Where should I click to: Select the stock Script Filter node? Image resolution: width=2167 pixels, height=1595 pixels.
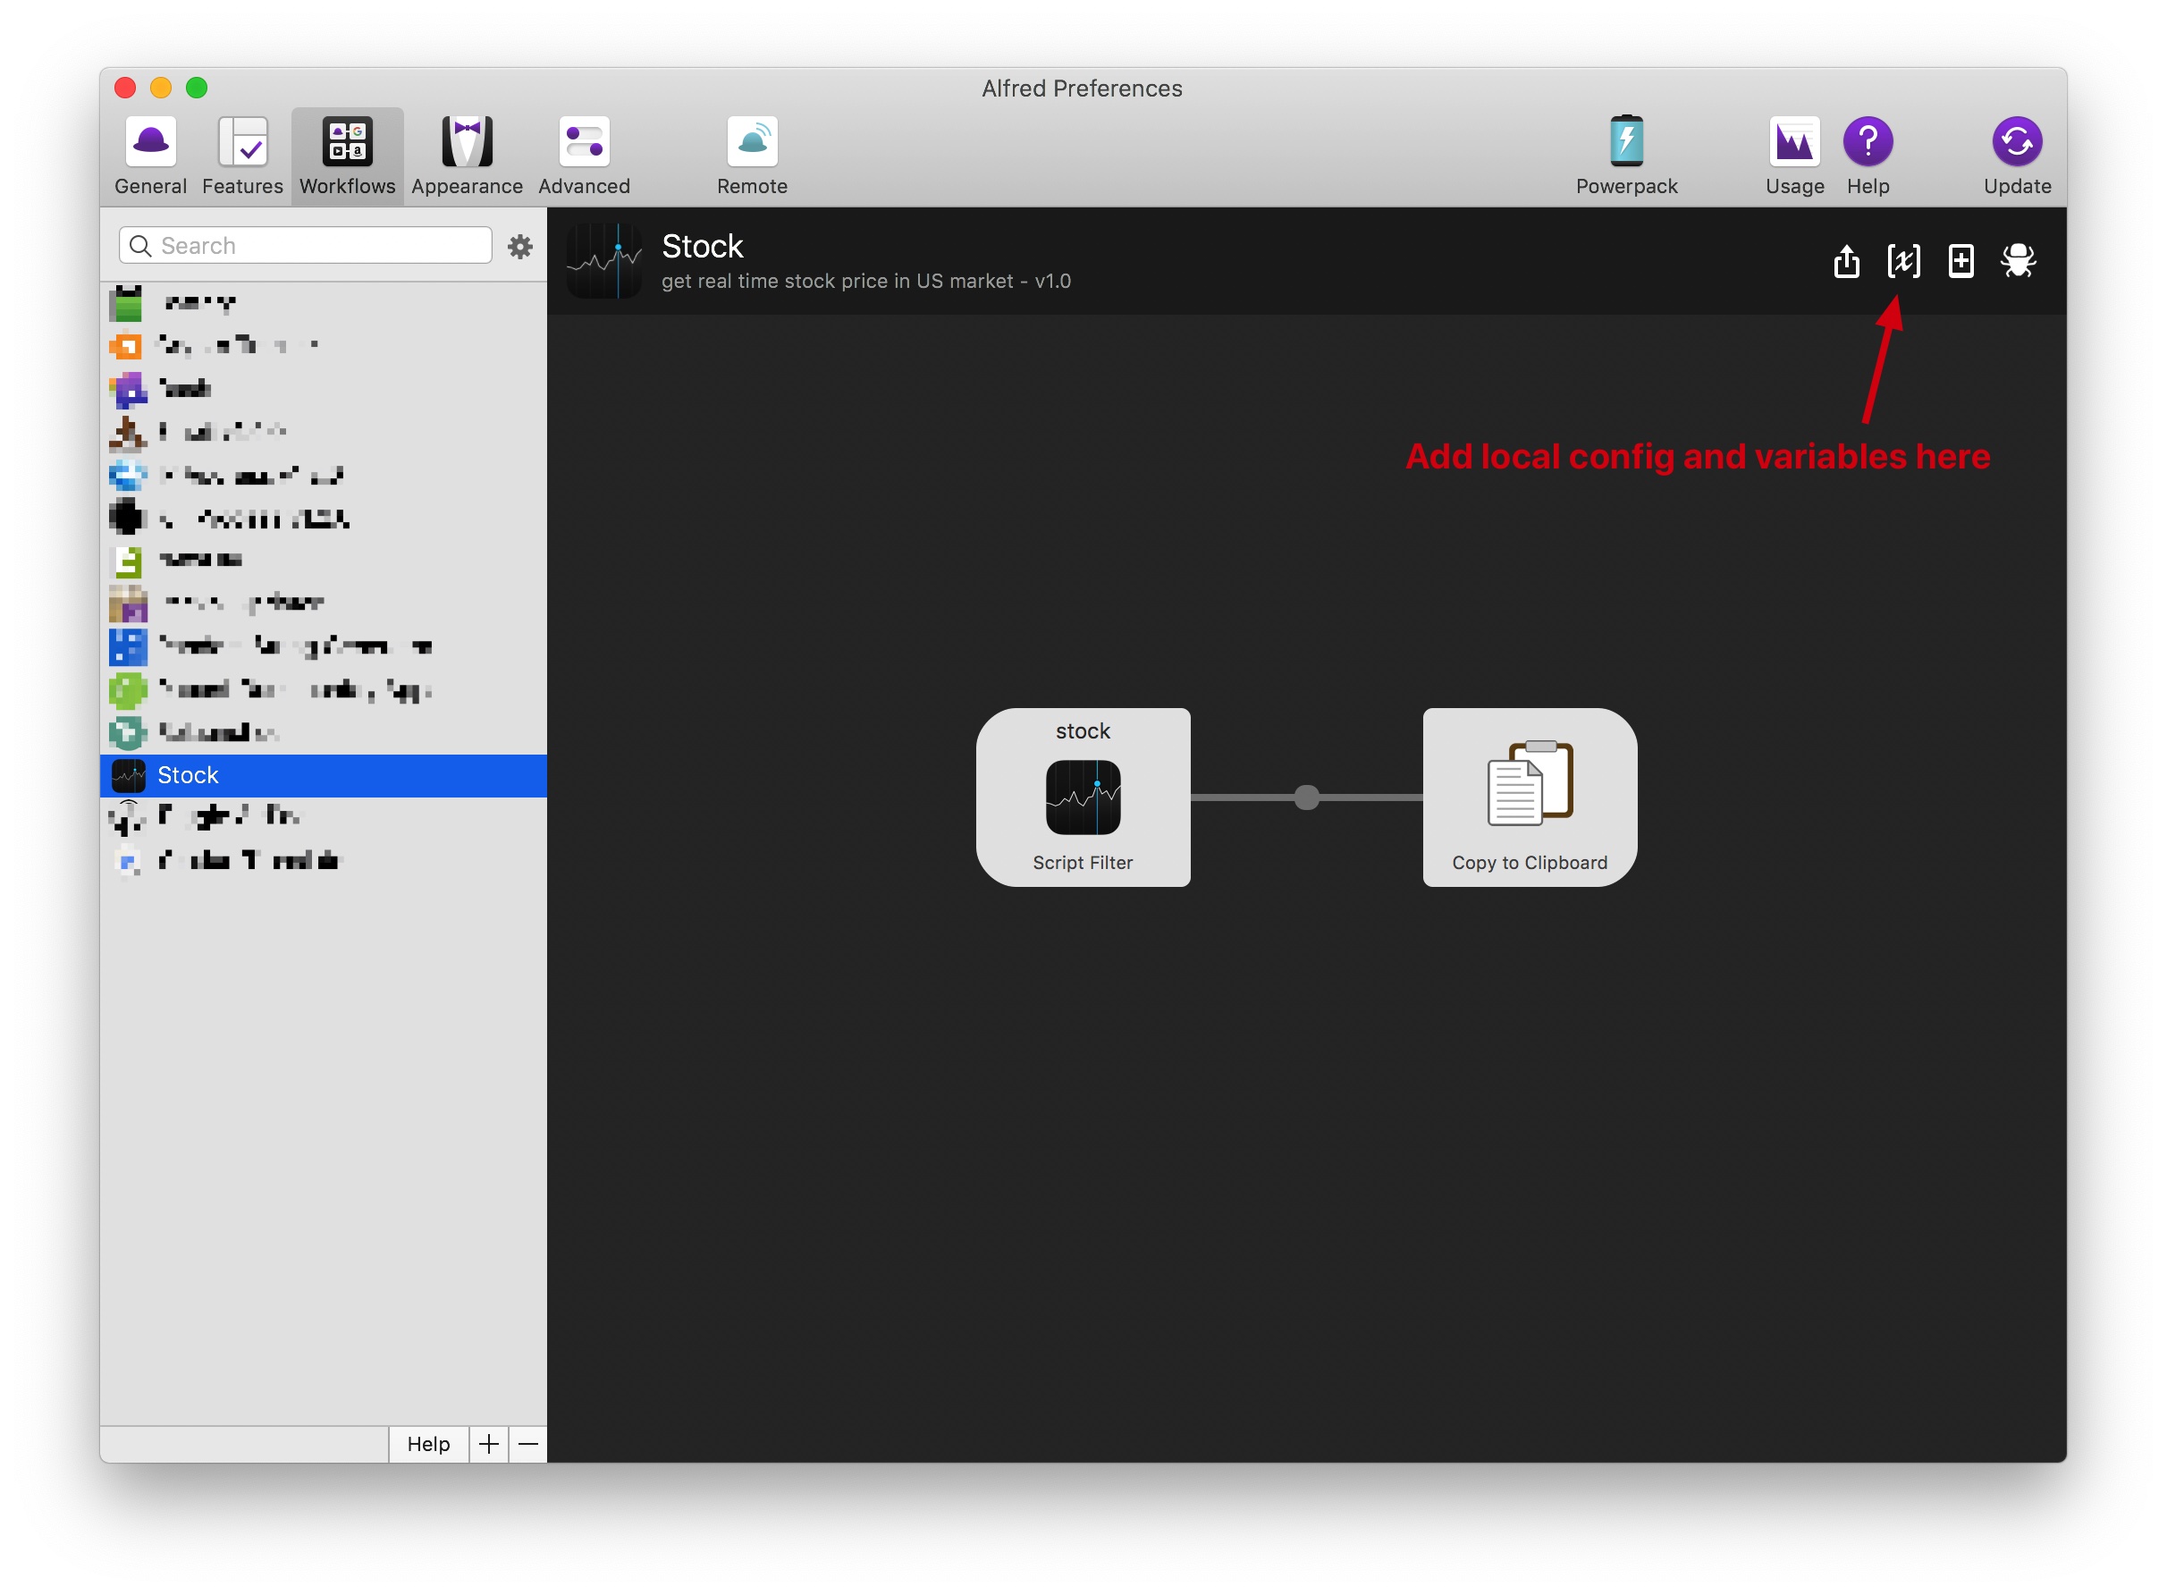click(x=1082, y=797)
